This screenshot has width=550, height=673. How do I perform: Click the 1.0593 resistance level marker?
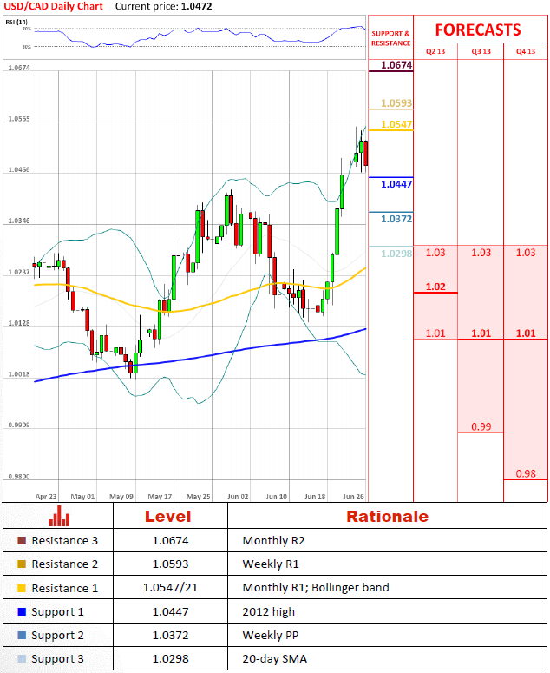(x=396, y=103)
